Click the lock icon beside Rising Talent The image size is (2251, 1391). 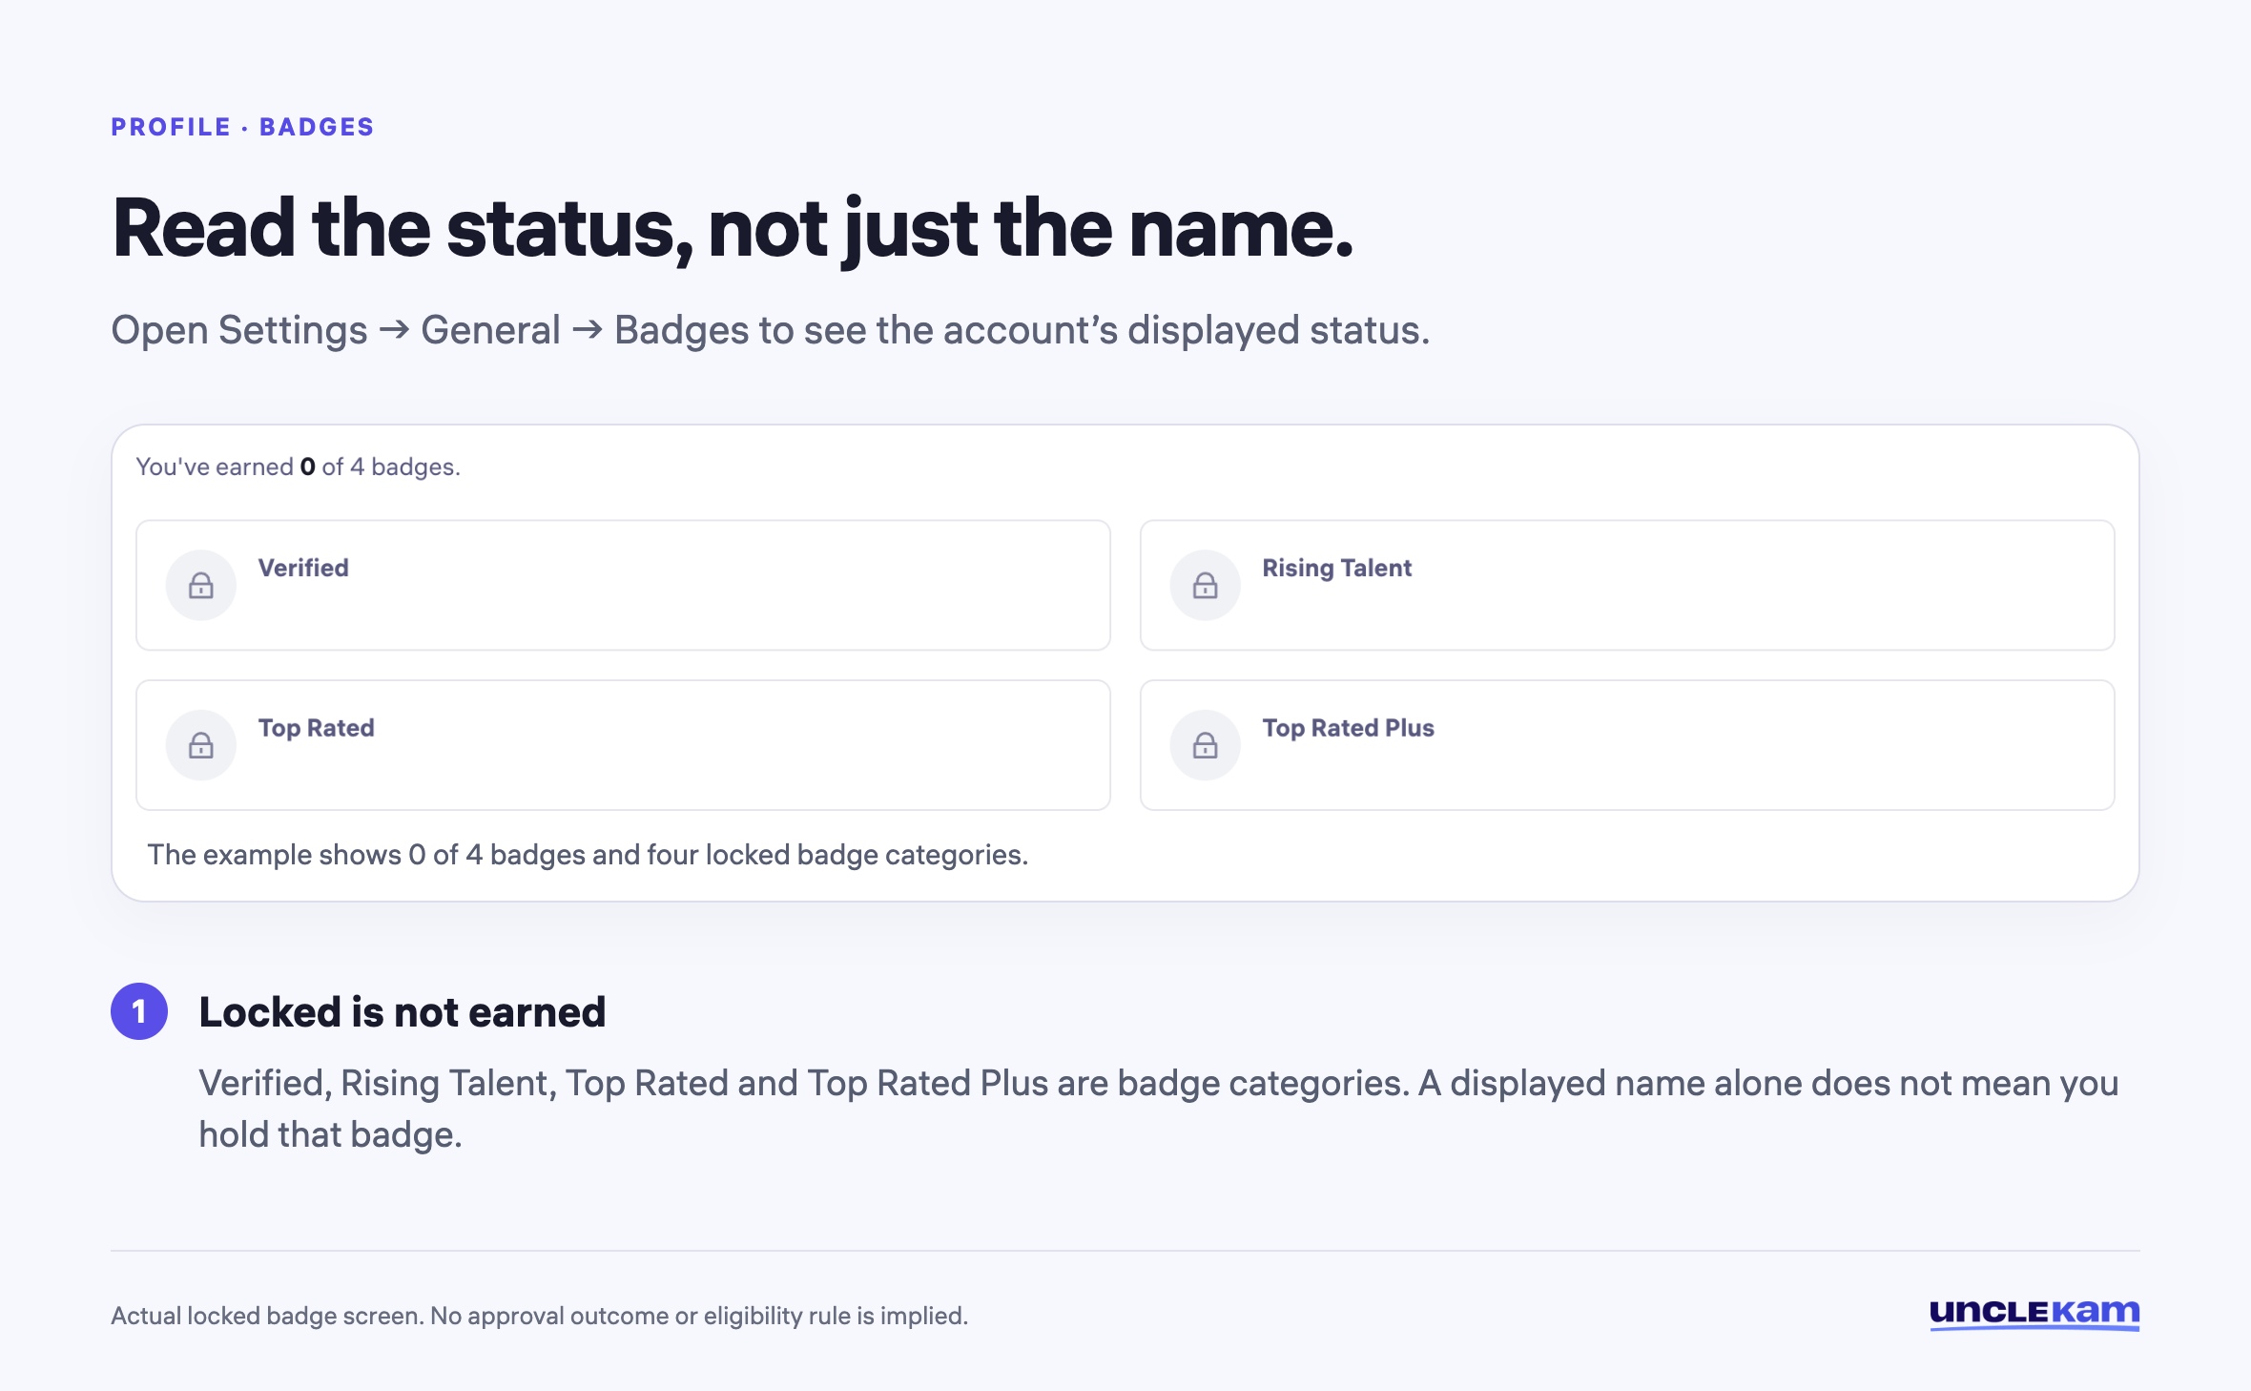point(1206,585)
